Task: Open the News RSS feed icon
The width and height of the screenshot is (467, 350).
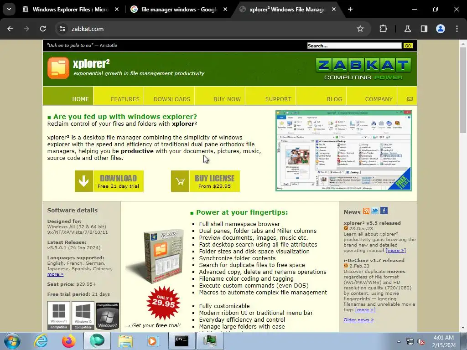Action: point(366,211)
